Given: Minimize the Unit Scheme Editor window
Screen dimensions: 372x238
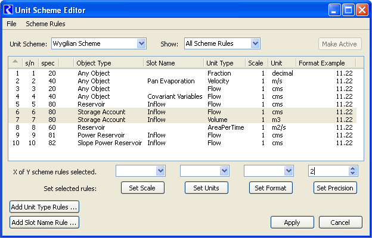Looking at the screenshot, I should 334,10.
